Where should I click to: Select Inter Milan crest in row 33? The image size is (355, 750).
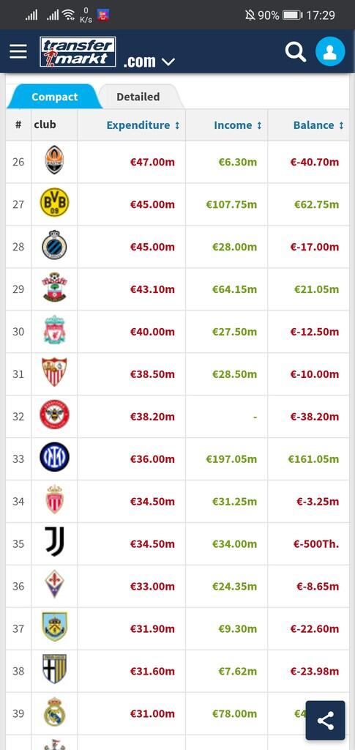(x=54, y=457)
